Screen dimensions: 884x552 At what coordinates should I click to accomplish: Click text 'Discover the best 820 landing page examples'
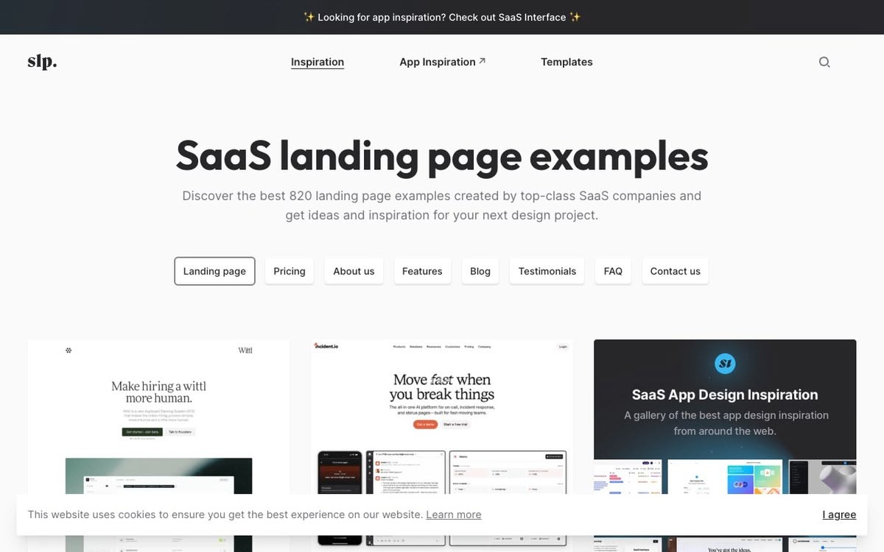point(316,196)
